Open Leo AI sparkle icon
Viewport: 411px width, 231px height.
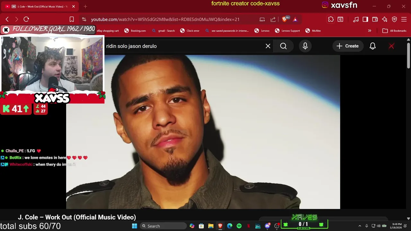pyautogui.click(x=385, y=19)
